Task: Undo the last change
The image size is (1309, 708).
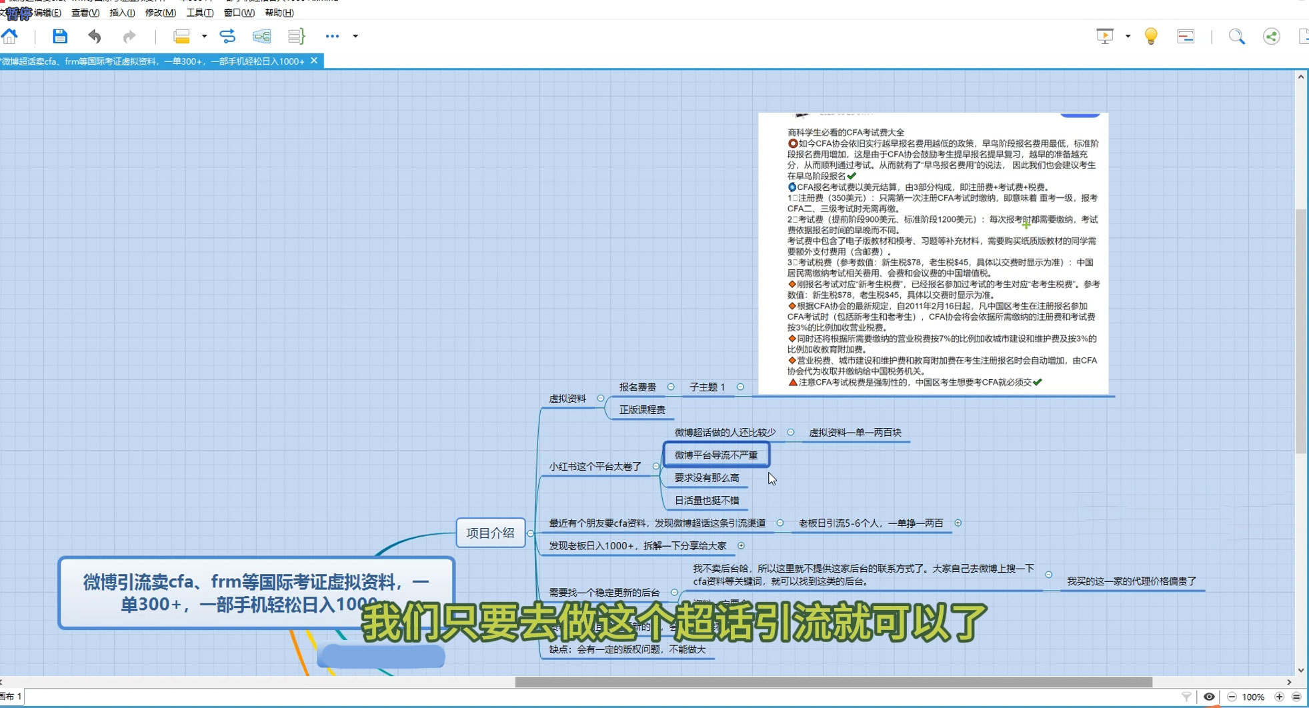Action: [x=94, y=36]
